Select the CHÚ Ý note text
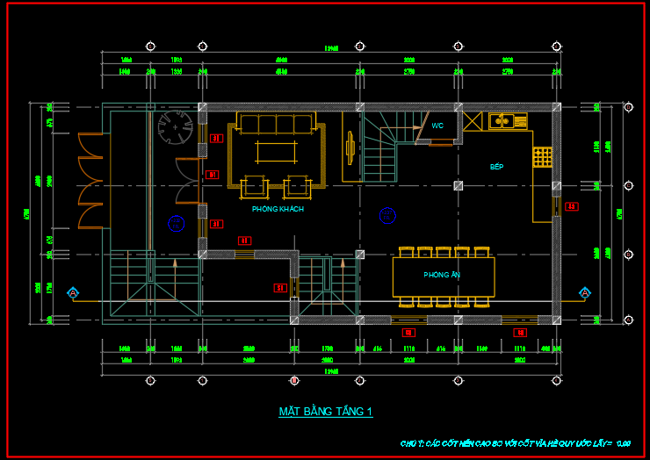 tap(515, 443)
